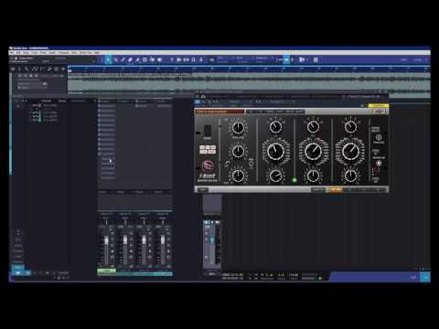Open the Song menu
This screenshot has width=439, height=329.
click(x=27, y=53)
